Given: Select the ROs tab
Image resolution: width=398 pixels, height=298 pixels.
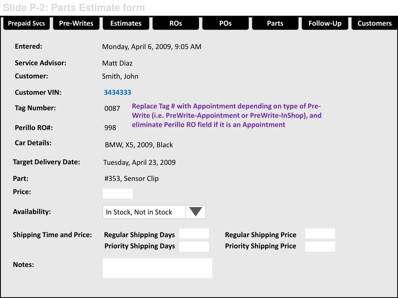Looking at the screenshot, I should pos(176,23).
